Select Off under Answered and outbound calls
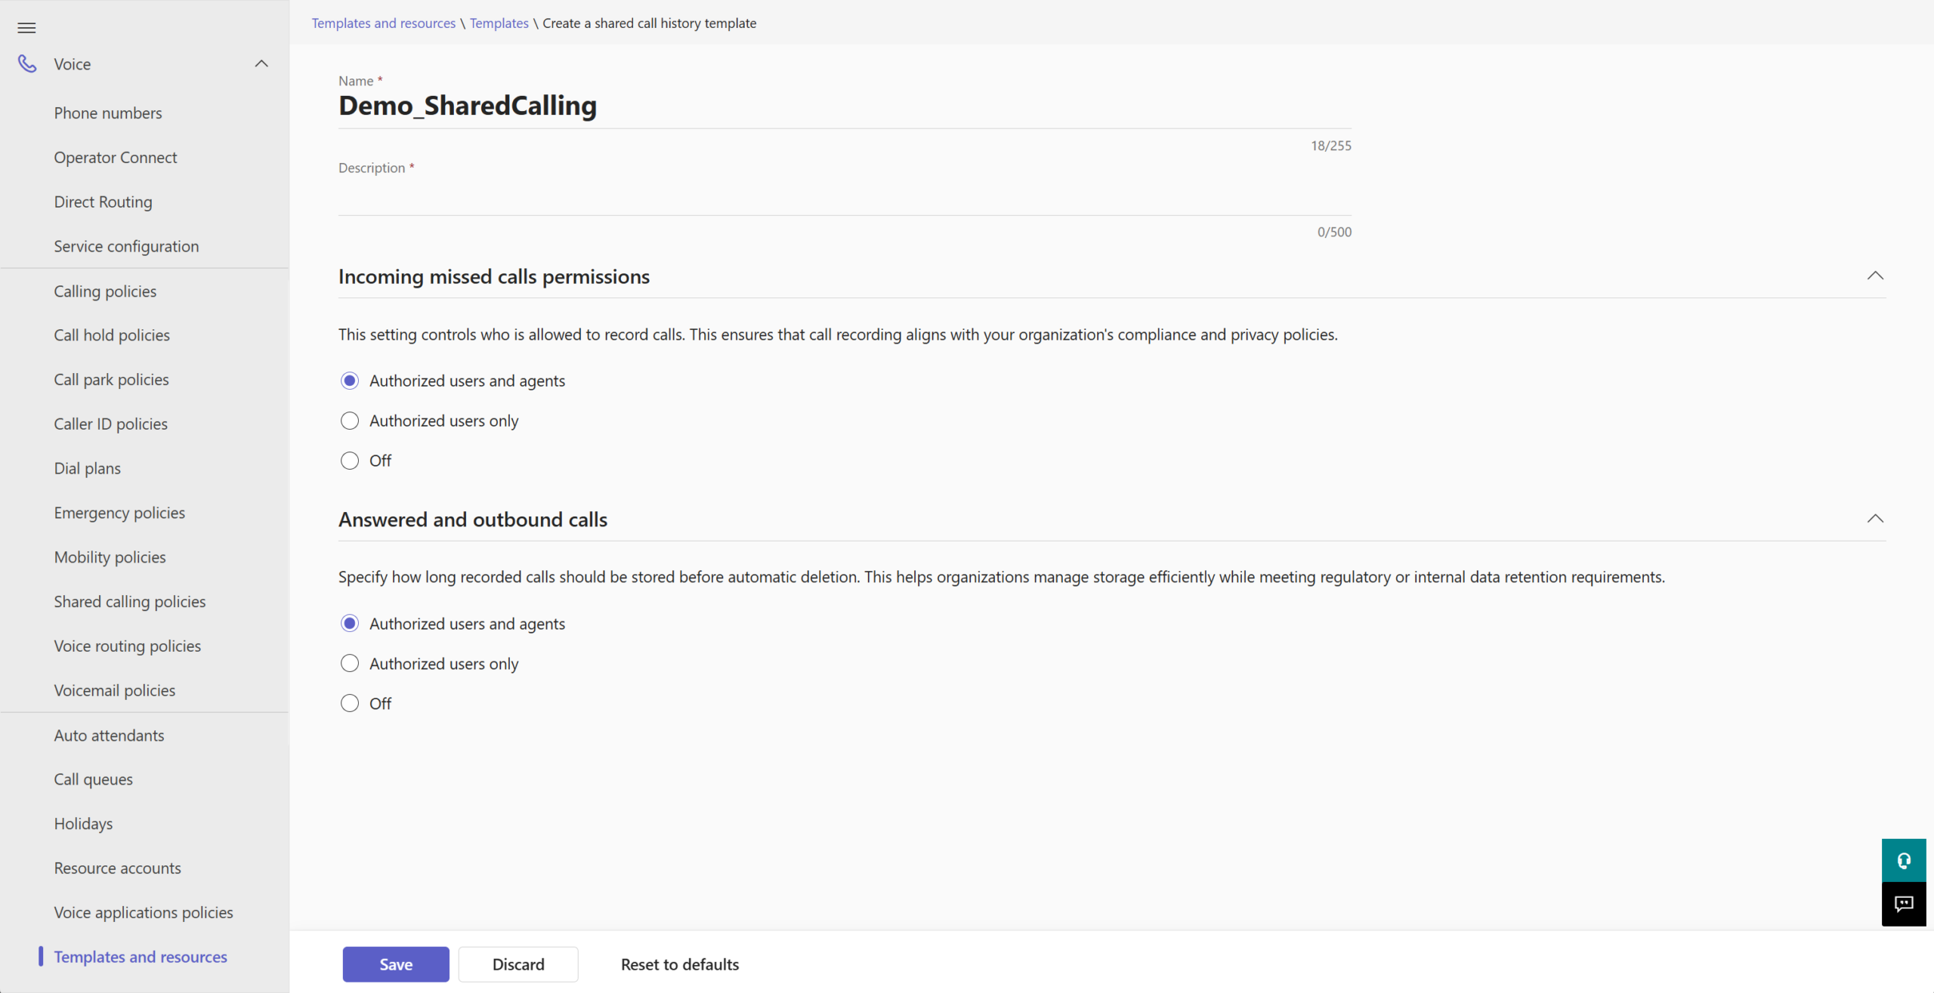1934x993 pixels. click(x=350, y=704)
